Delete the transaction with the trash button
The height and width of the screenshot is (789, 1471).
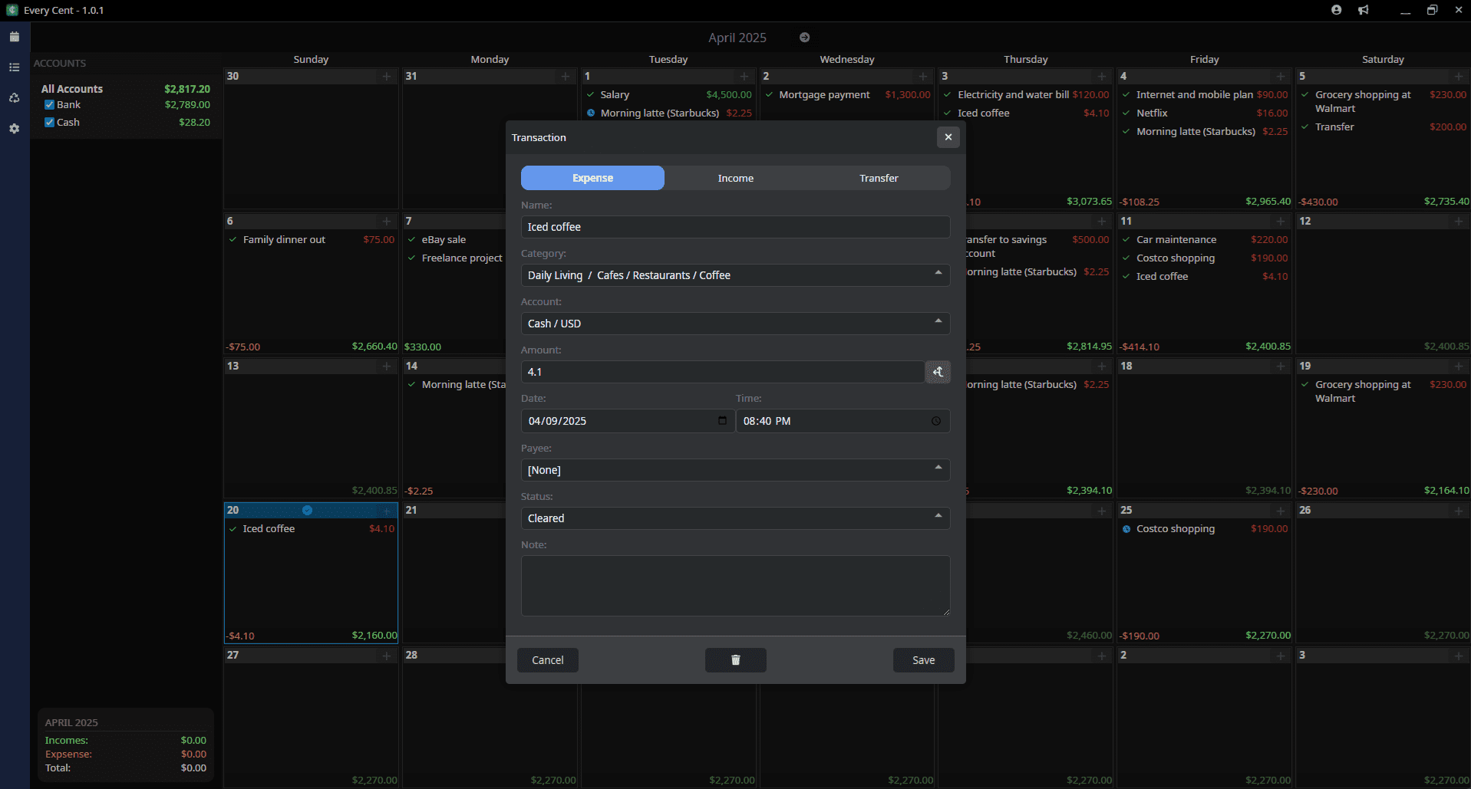click(x=735, y=660)
